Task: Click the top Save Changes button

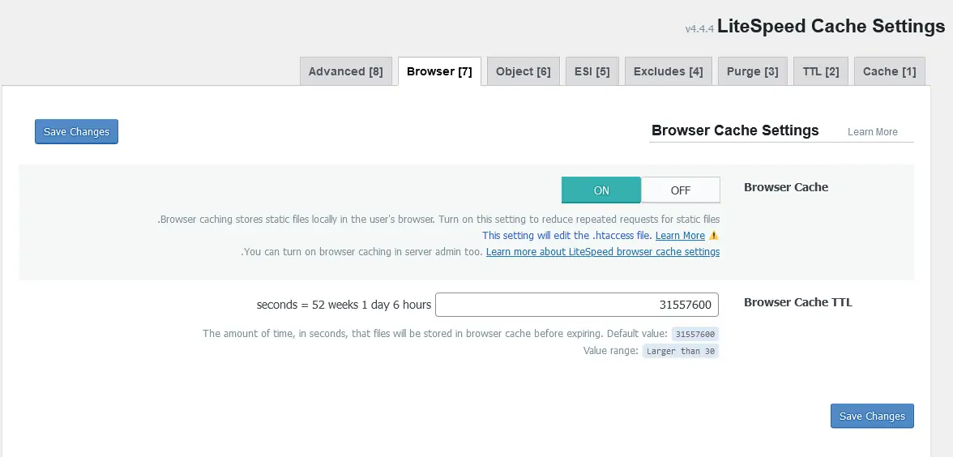Action: coord(77,132)
